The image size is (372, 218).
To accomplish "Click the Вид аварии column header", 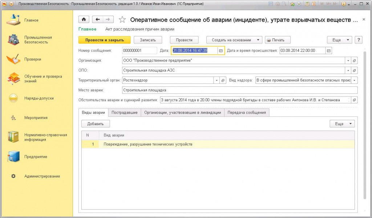I will coord(227,135).
